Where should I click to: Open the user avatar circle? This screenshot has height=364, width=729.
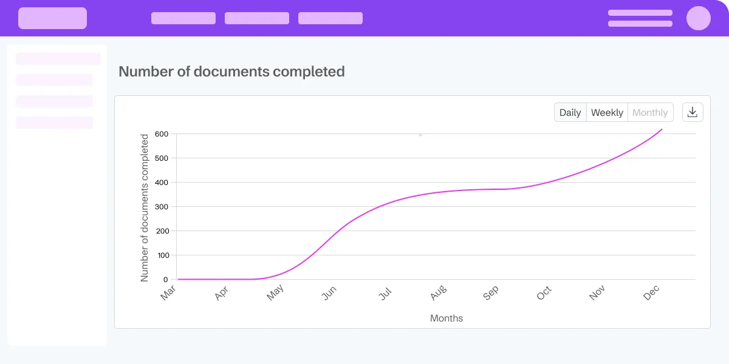(699, 18)
